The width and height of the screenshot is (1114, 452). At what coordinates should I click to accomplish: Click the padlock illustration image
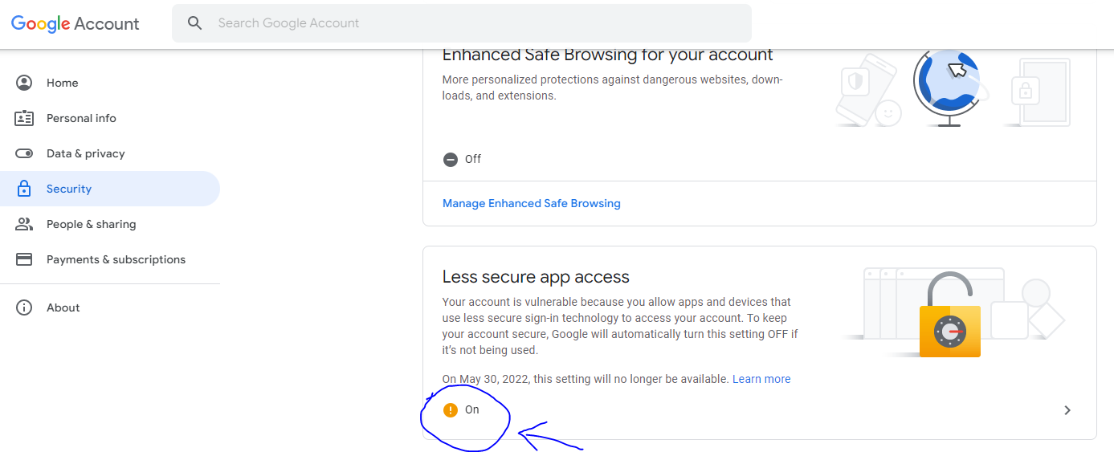950,316
